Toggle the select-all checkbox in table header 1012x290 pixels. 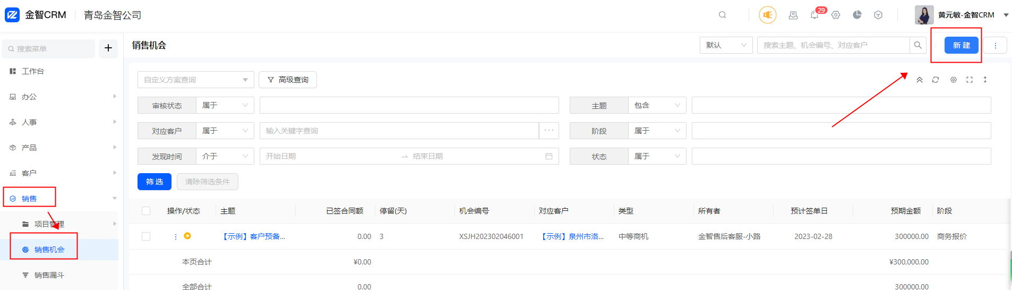tap(146, 211)
